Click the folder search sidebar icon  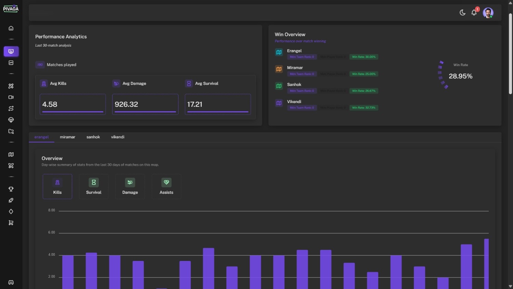point(11,131)
